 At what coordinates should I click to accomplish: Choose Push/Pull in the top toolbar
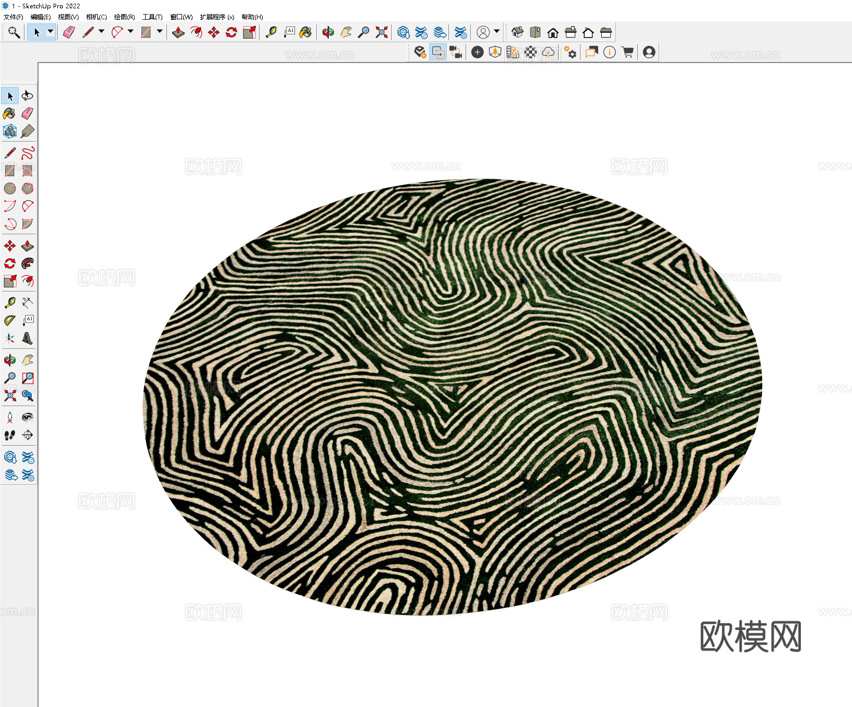178,33
